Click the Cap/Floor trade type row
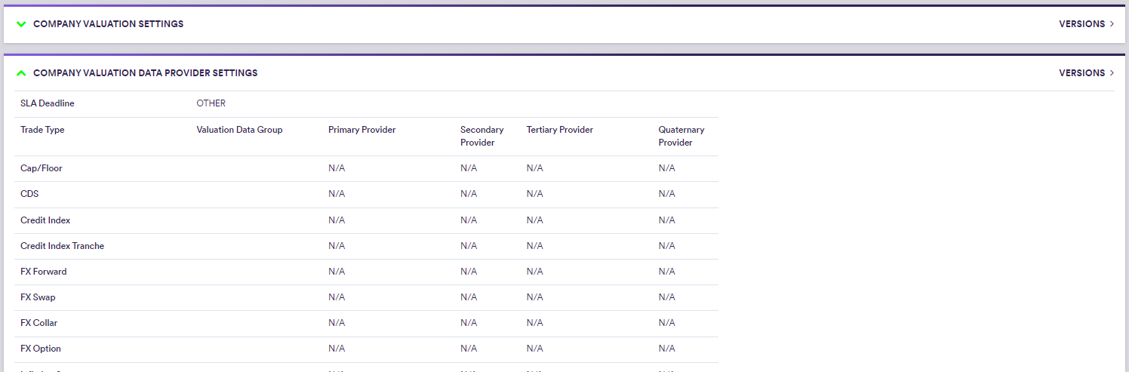1129x372 pixels. 42,168
